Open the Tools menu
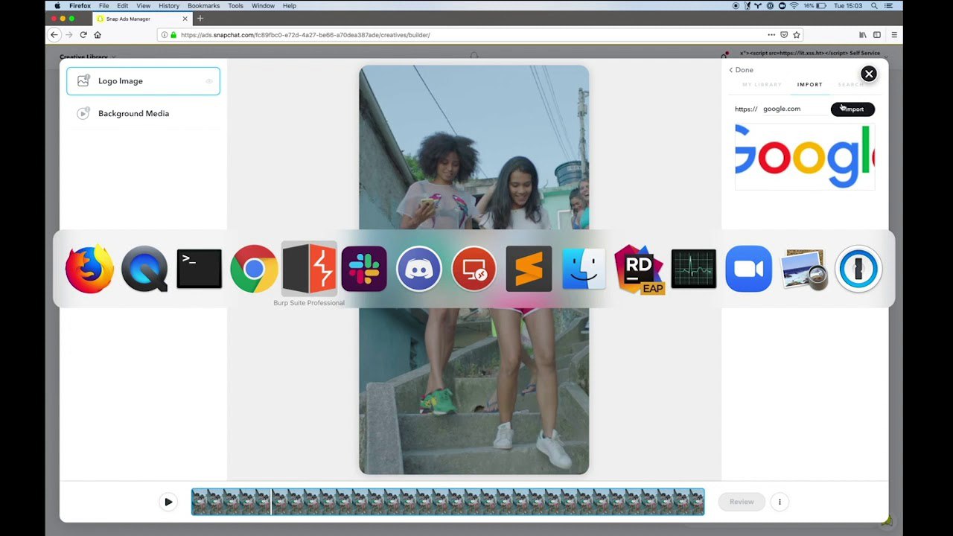 [235, 5]
